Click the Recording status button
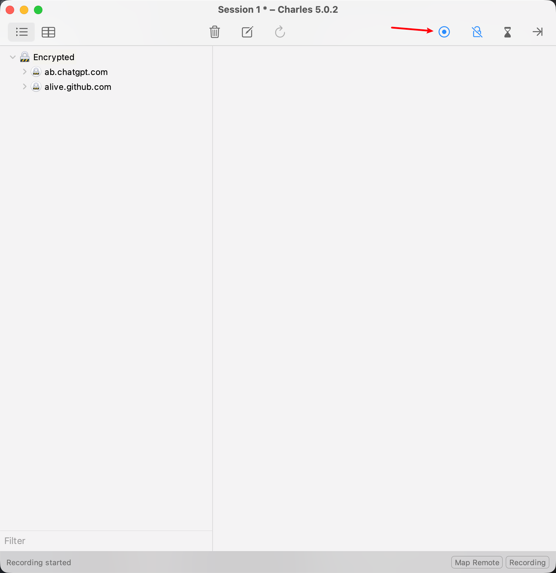Screen dimensions: 556x573 [x=527, y=562]
